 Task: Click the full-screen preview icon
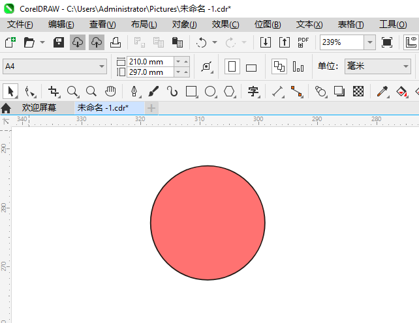click(387, 42)
